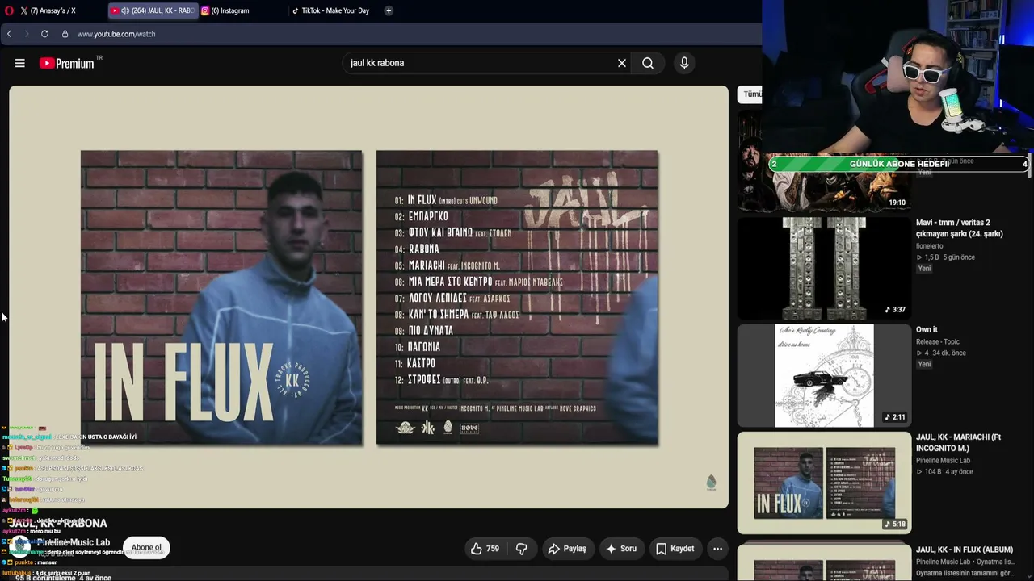Screen dimensions: 1034x581
Task: Subscribe with the Abone ol button
Action: click(x=146, y=547)
